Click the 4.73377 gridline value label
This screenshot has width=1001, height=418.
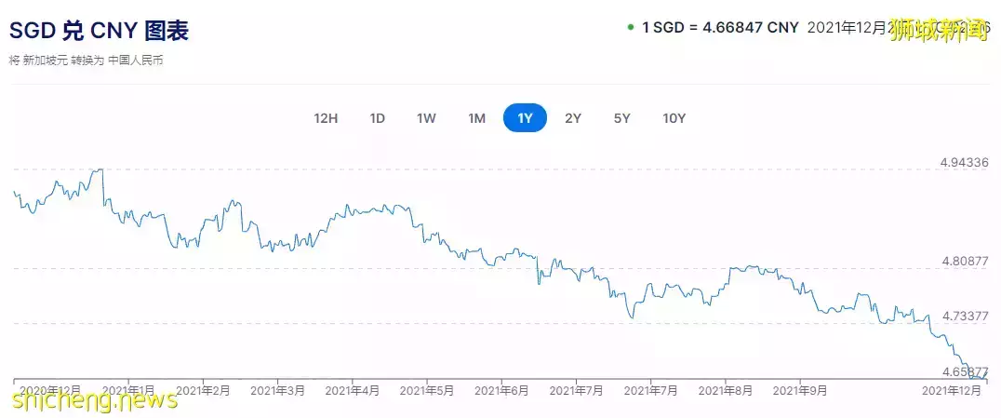tap(964, 316)
